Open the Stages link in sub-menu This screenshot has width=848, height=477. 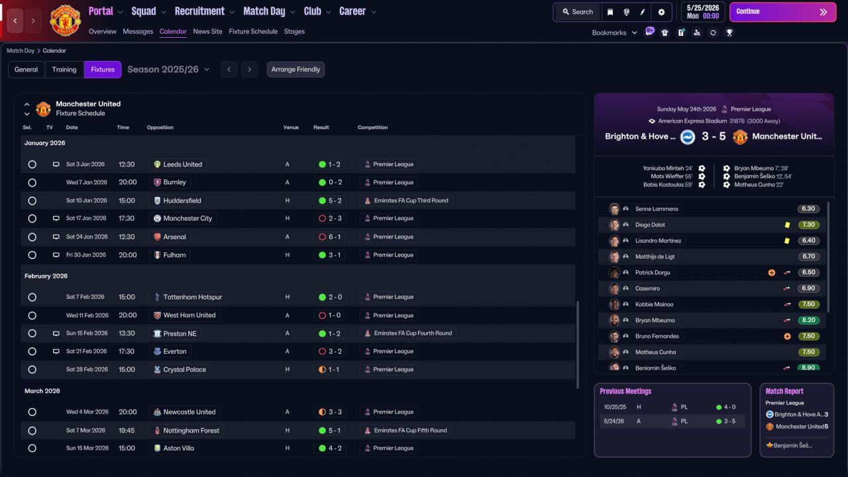294,32
